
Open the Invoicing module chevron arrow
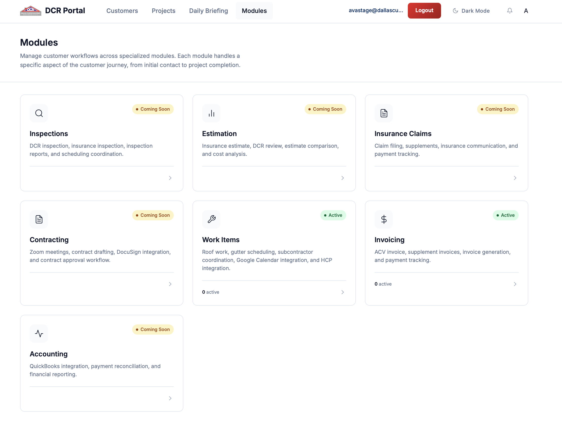click(515, 284)
